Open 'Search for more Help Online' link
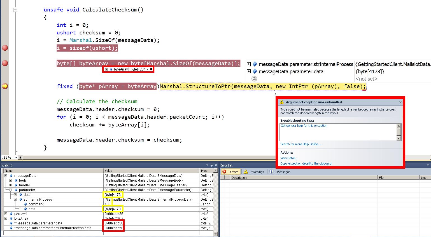The height and width of the screenshot is (237, 431). [x=301, y=144]
